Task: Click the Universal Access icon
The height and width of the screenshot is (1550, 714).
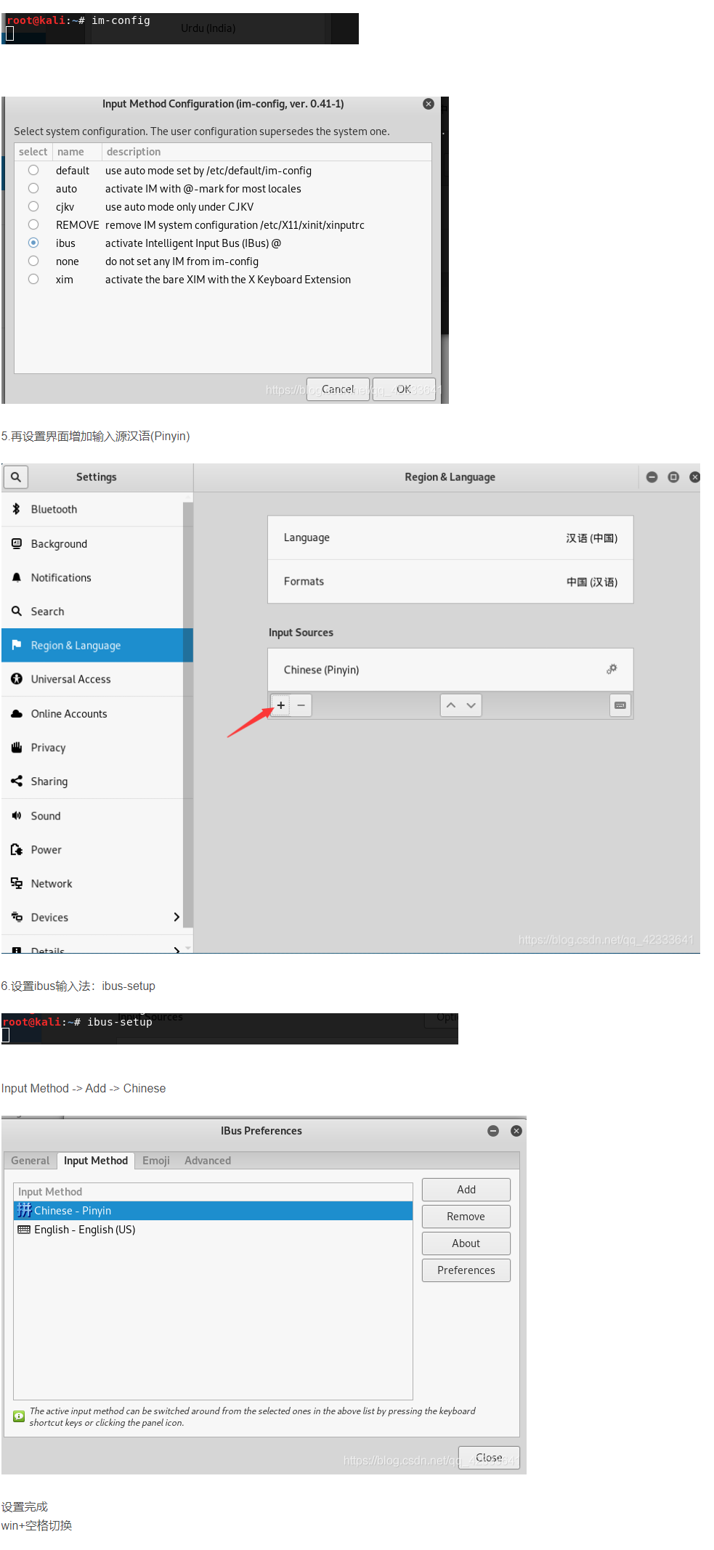Action: (16, 678)
